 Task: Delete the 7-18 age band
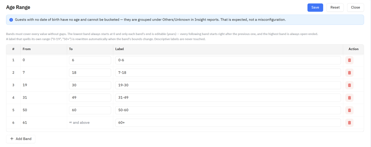coord(349,73)
